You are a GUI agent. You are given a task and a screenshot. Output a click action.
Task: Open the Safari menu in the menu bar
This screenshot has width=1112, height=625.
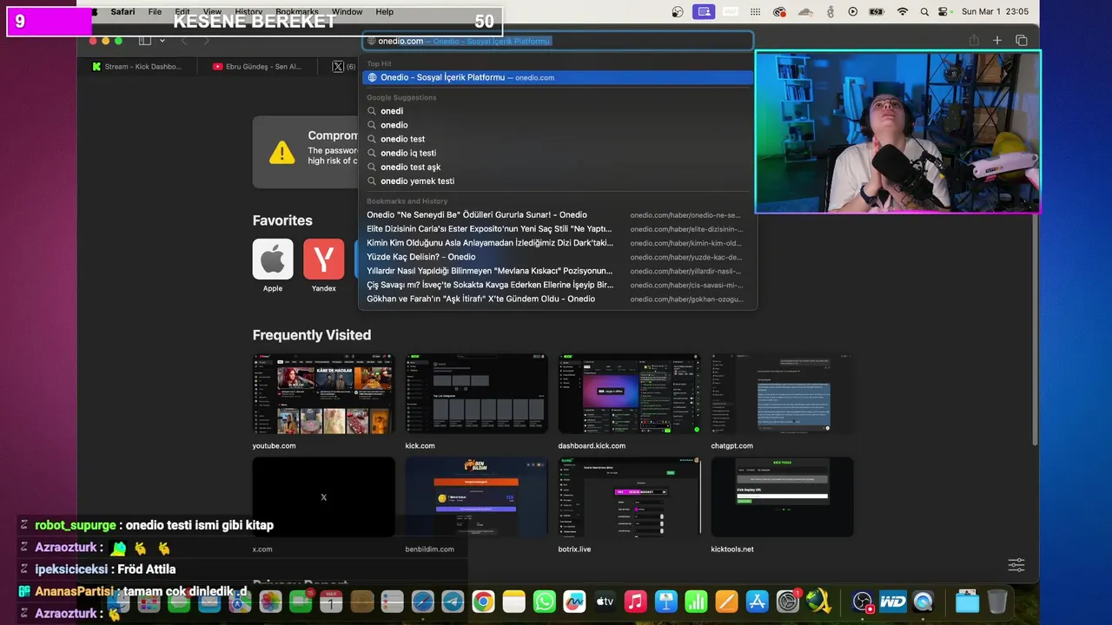pos(122,12)
